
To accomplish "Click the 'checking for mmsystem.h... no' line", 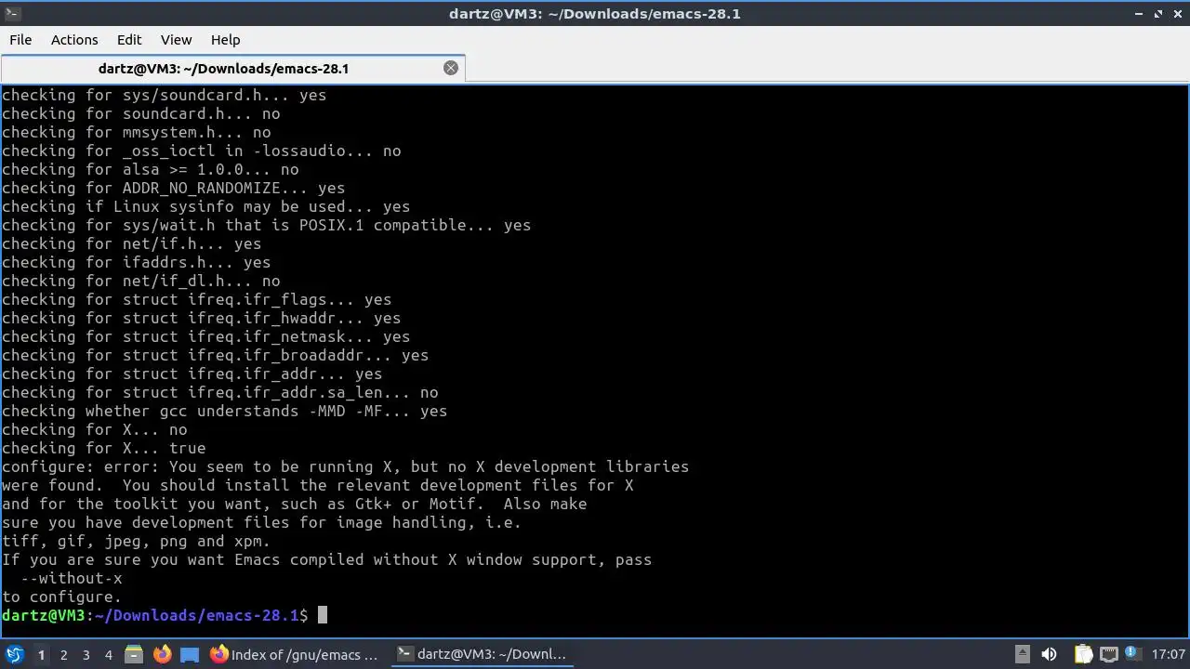I will click(136, 132).
